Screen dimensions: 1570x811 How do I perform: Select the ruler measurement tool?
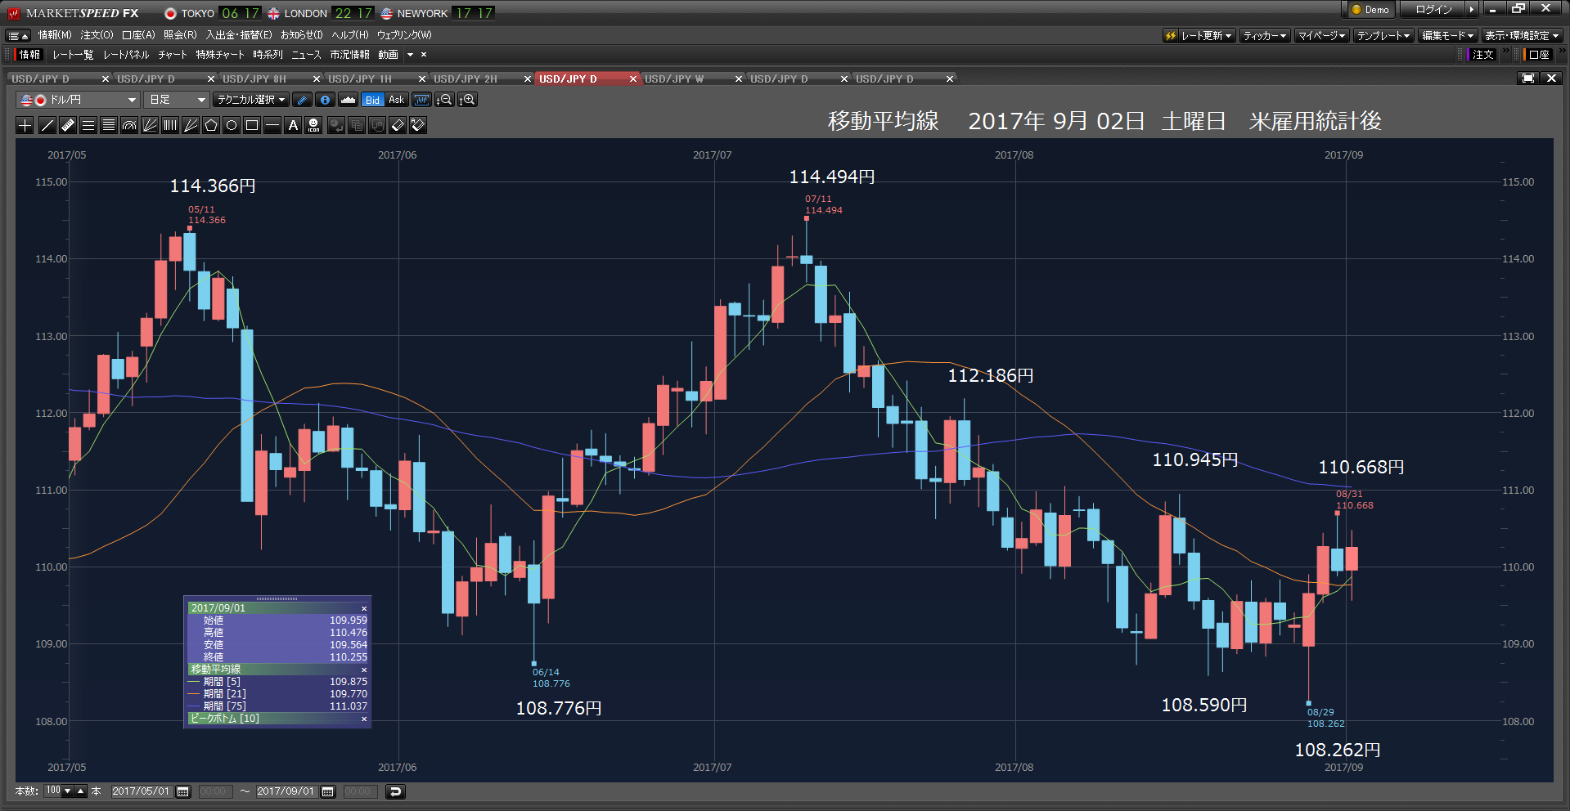click(68, 125)
